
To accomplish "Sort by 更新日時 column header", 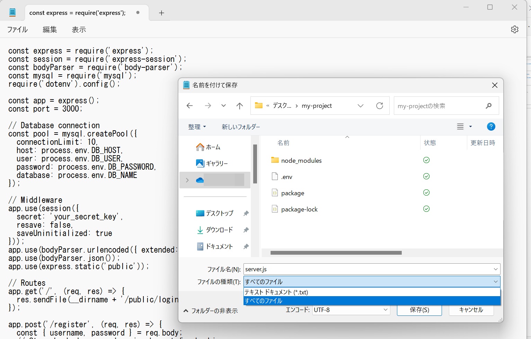I will [483, 143].
